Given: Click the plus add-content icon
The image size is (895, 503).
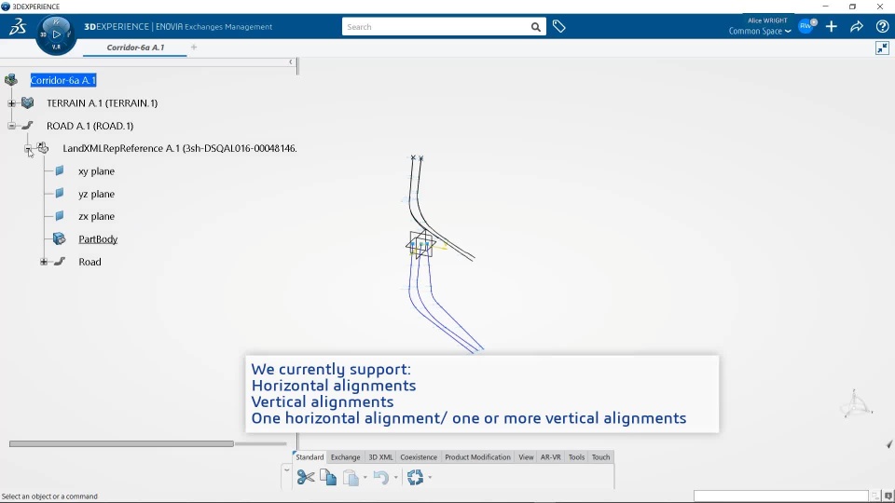Looking at the screenshot, I should [x=831, y=26].
